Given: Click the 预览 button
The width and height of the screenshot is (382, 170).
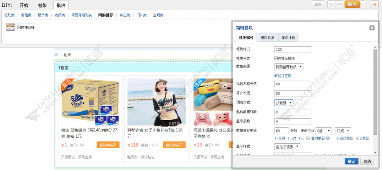Looking at the screenshot, I should coord(318,4).
